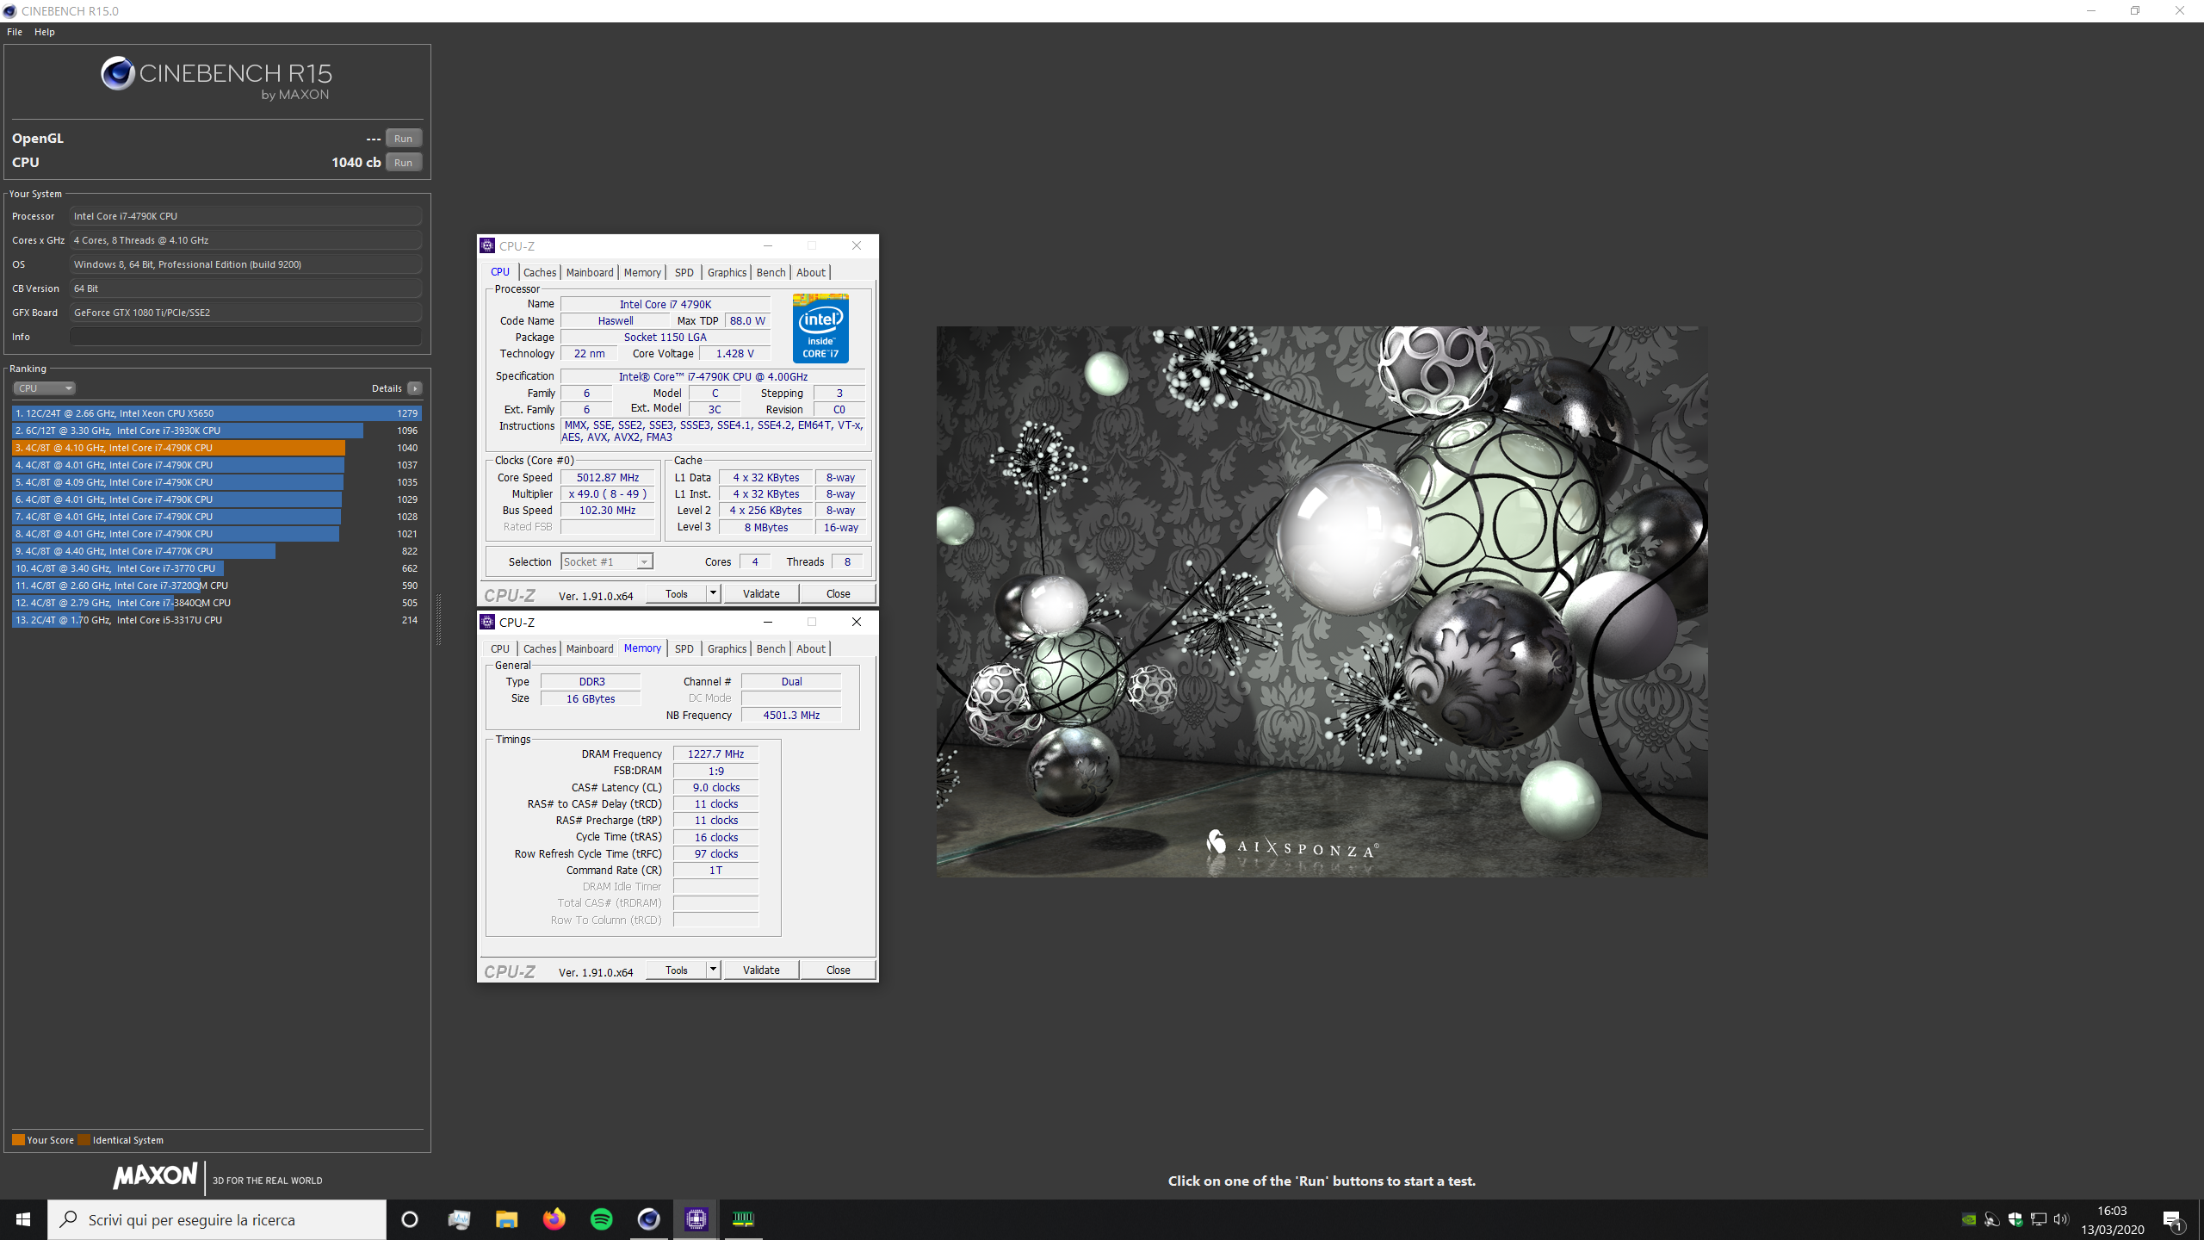Image resolution: width=2204 pixels, height=1240 pixels.
Task: Open Tools dropdown arrow in lower CPU-Z
Action: pos(713,970)
